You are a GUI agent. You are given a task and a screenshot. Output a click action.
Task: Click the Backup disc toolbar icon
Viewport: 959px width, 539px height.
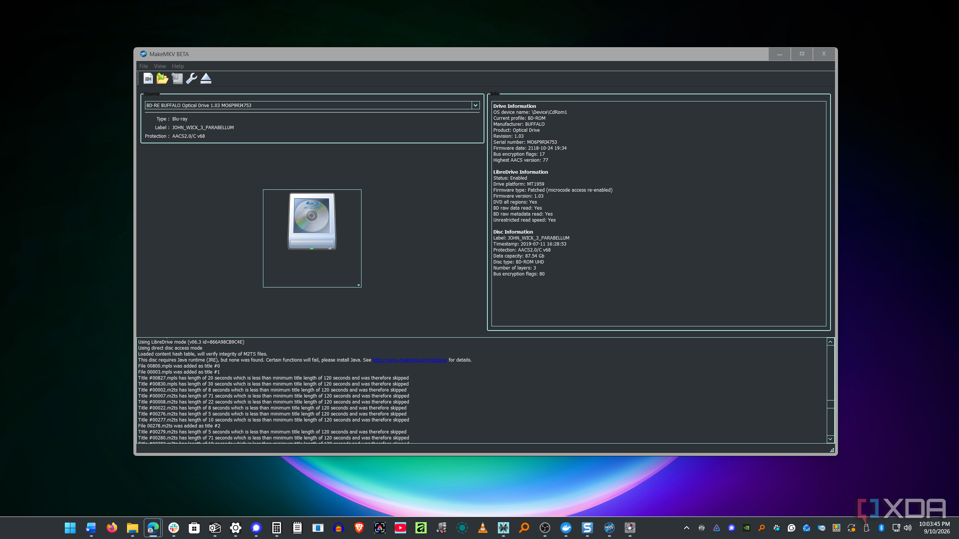pos(177,78)
